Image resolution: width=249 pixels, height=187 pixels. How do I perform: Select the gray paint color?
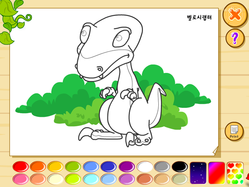162,167
